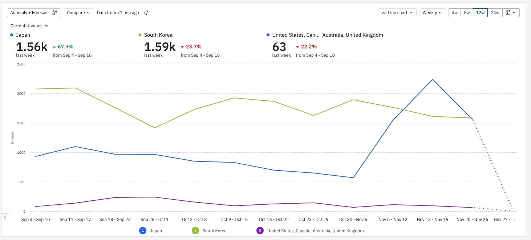Click the purple legend badge numbered 3

click(260, 231)
